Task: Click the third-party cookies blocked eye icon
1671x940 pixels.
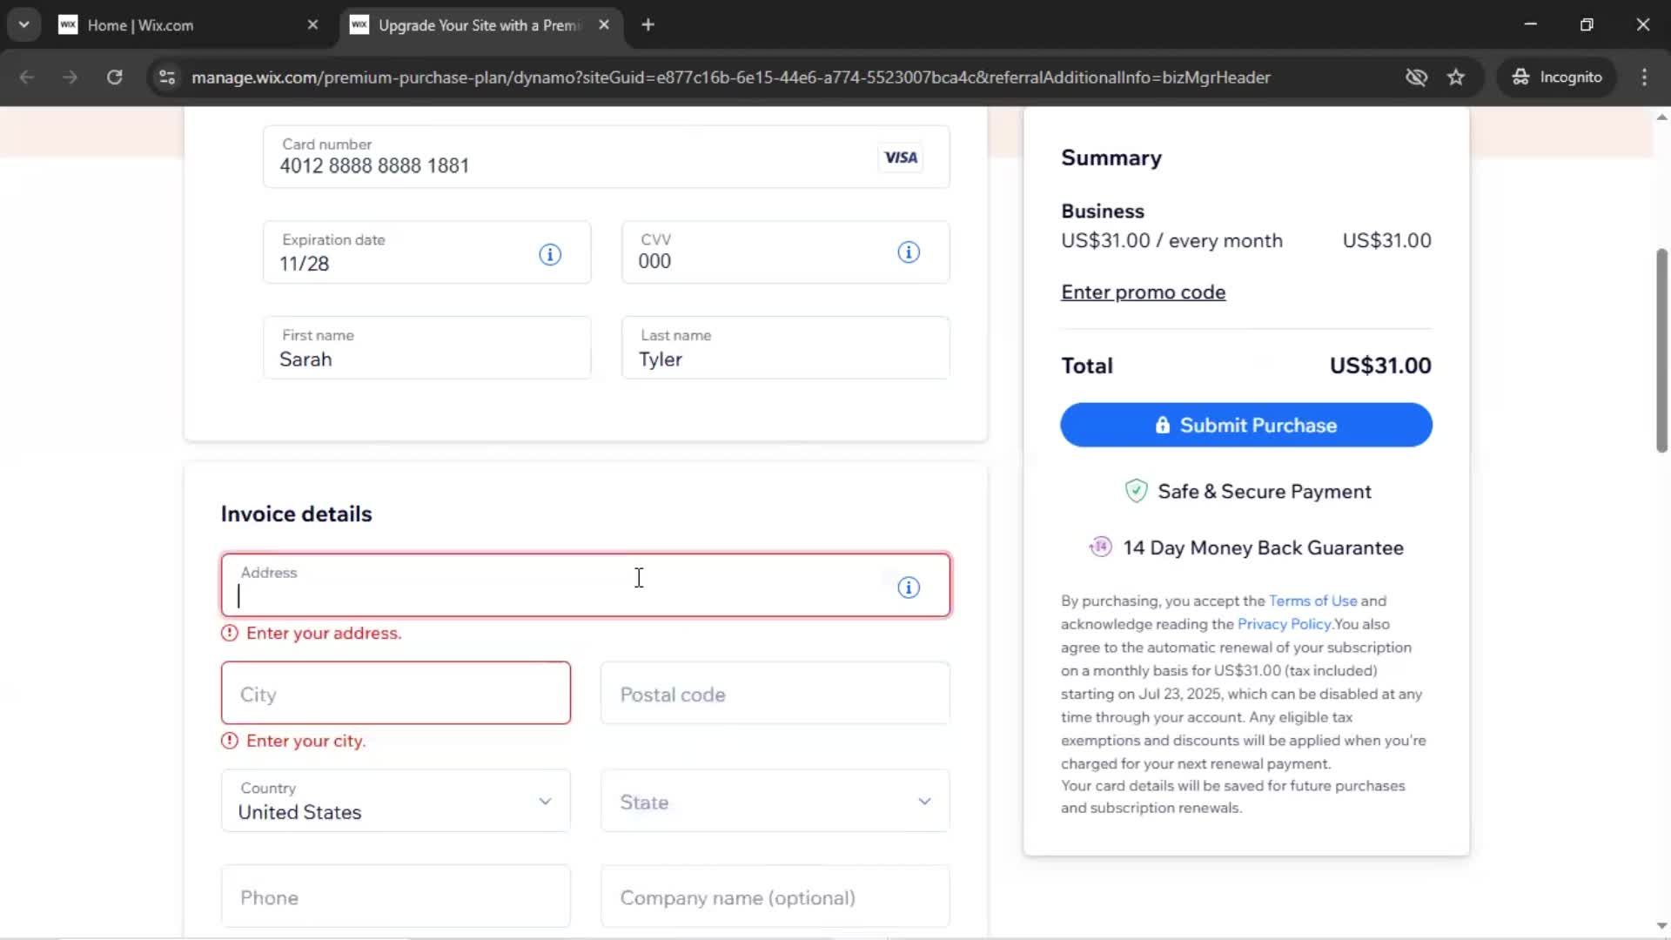Action: pyautogui.click(x=1416, y=77)
